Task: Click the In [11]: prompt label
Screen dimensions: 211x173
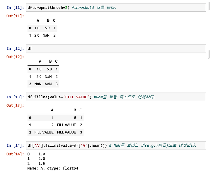Action: (15, 8)
